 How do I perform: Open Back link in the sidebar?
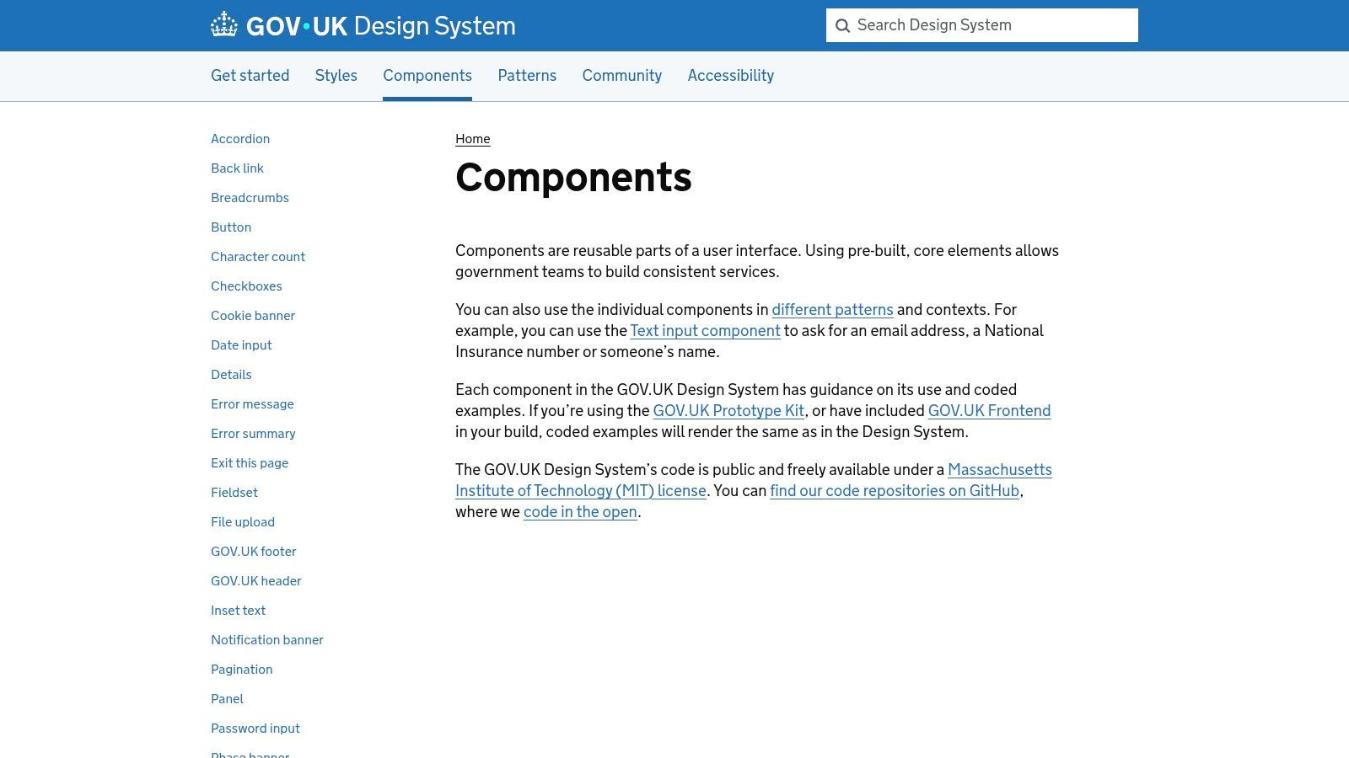click(x=238, y=168)
